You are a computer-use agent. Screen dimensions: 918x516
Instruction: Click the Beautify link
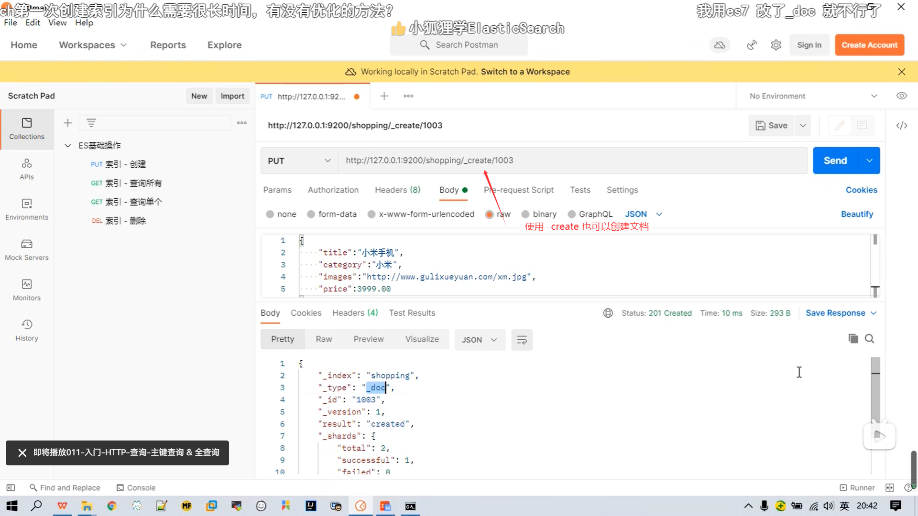coord(857,214)
